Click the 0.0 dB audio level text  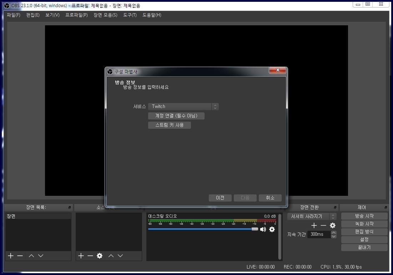click(x=270, y=216)
